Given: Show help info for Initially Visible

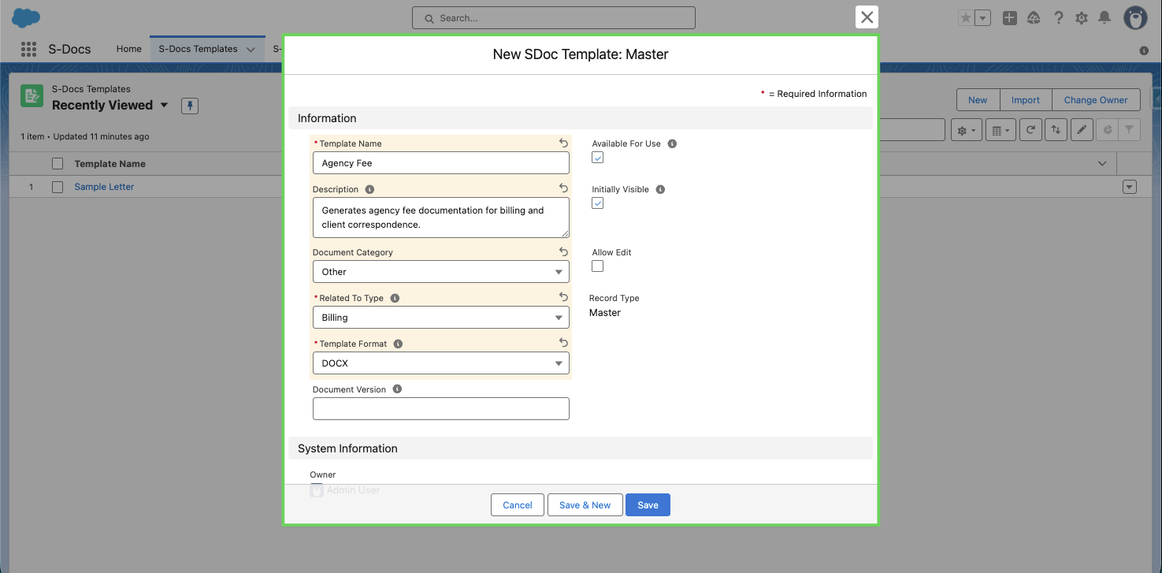Looking at the screenshot, I should 660,189.
